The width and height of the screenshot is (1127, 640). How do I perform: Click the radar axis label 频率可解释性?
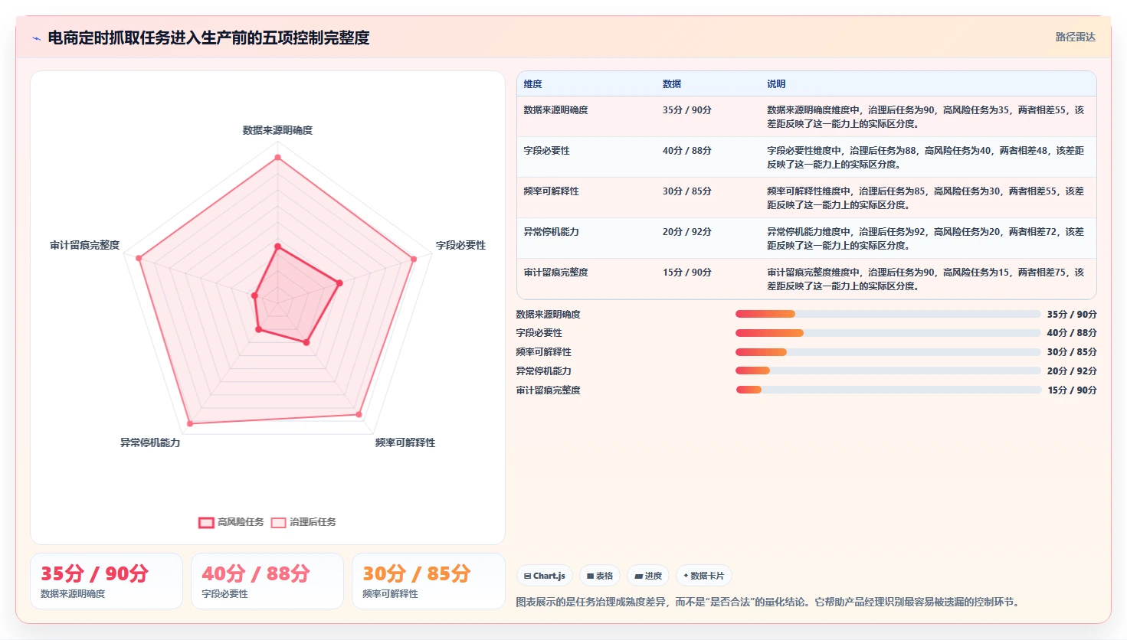[x=405, y=442]
